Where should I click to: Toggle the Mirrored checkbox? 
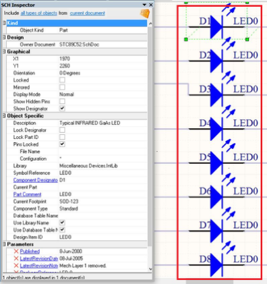click(62, 87)
